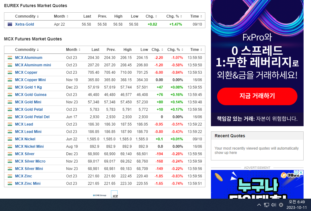Image resolution: width=311 pixels, height=211 pixels.
Task: Click MCX Gold Petal time 13:59:56
Action: pyautogui.click(x=195, y=110)
